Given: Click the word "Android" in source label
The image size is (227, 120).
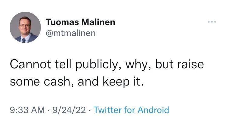Looking at the screenshot, I should 153,110.
